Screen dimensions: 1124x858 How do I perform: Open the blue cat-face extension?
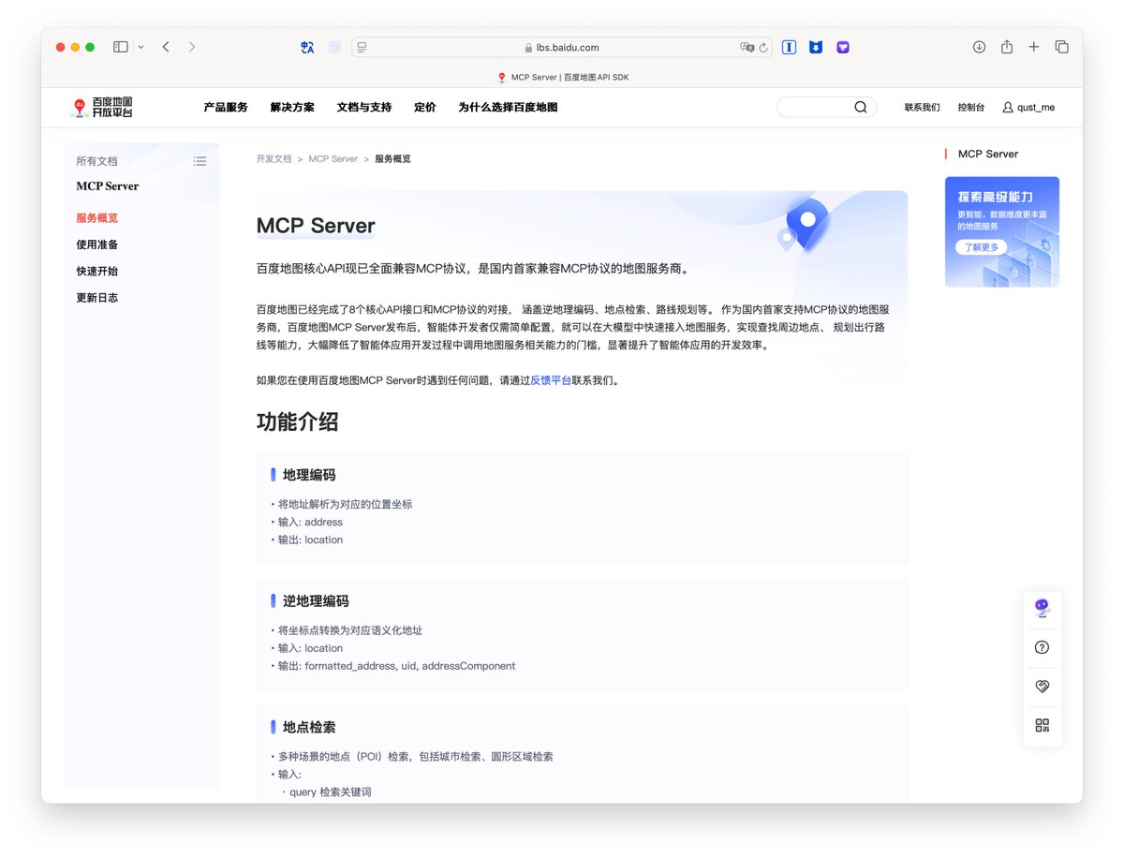pos(816,47)
